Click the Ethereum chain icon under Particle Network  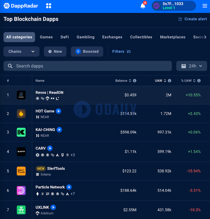(x=37, y=194)
